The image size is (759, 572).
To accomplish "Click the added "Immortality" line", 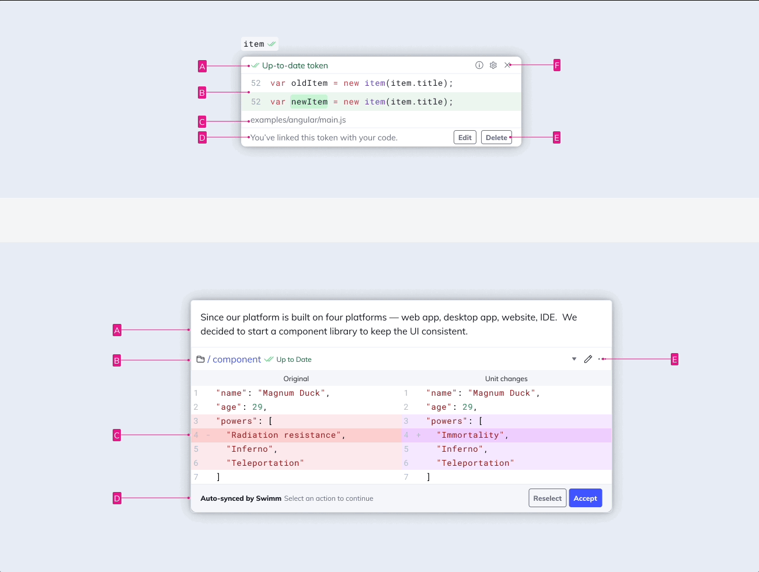I will pyautogui.click(x=475, y=435).
